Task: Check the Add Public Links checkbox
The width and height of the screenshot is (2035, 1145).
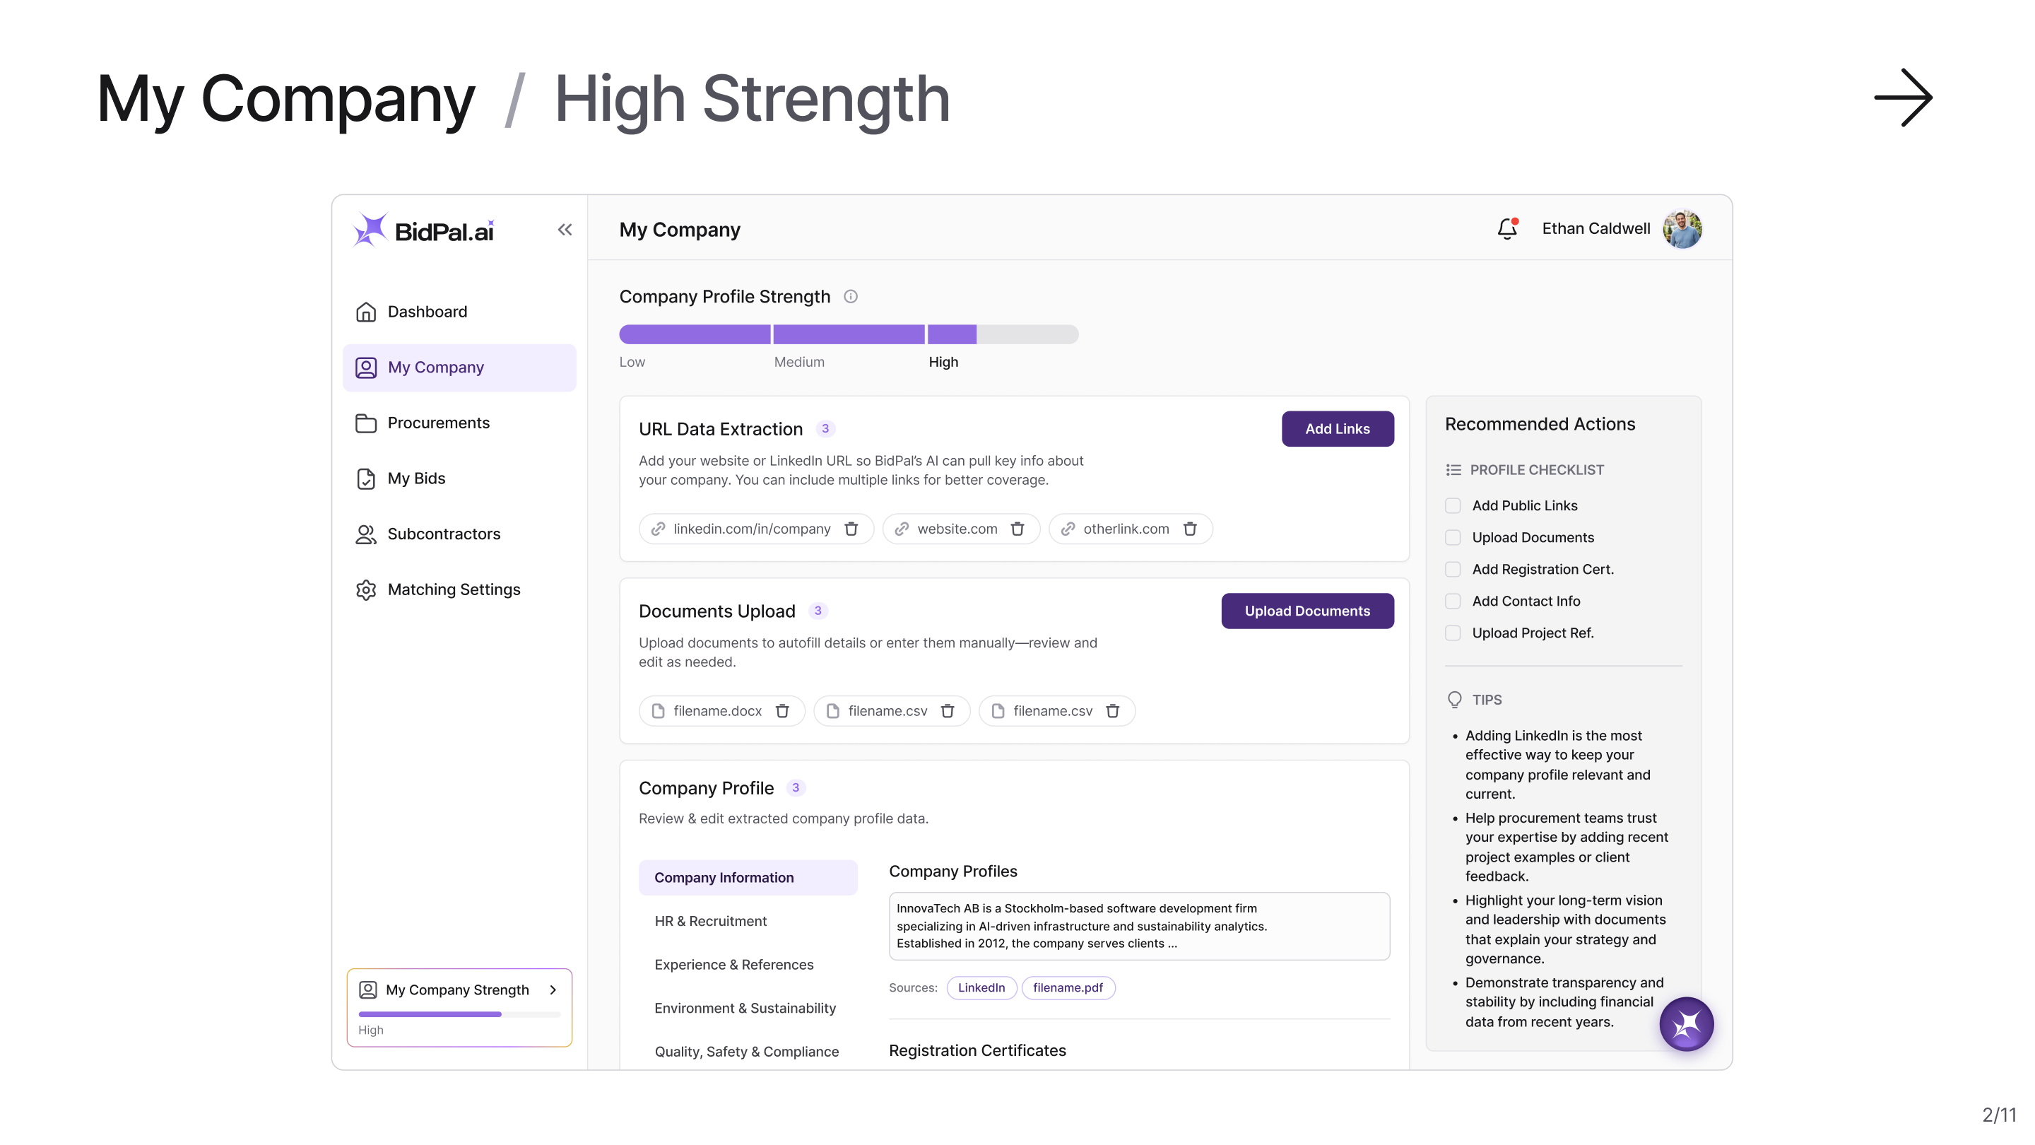Action: [1453, 506]
